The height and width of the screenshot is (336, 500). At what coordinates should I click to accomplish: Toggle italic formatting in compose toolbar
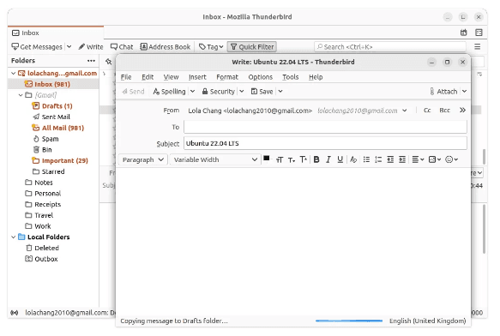328,159
